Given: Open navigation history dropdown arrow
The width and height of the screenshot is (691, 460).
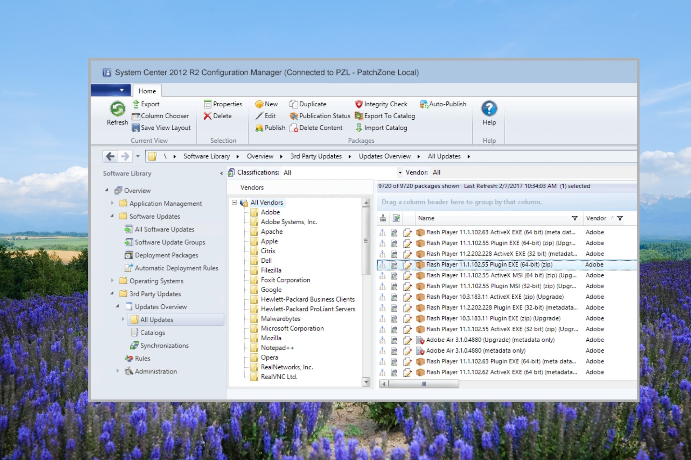Looking at the screenshot, I should (x=137, y=156).
